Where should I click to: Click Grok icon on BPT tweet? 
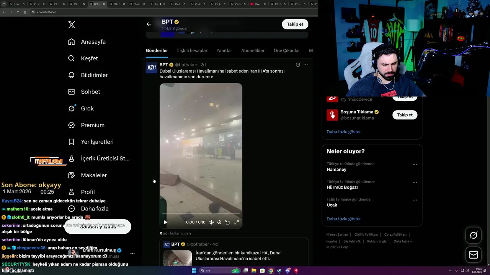298,65
